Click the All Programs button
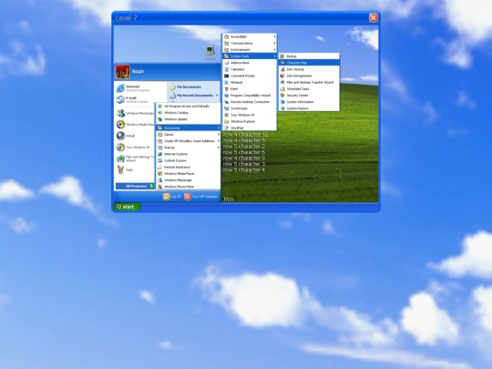The image size is (492, 369). (x=135, y=186)
